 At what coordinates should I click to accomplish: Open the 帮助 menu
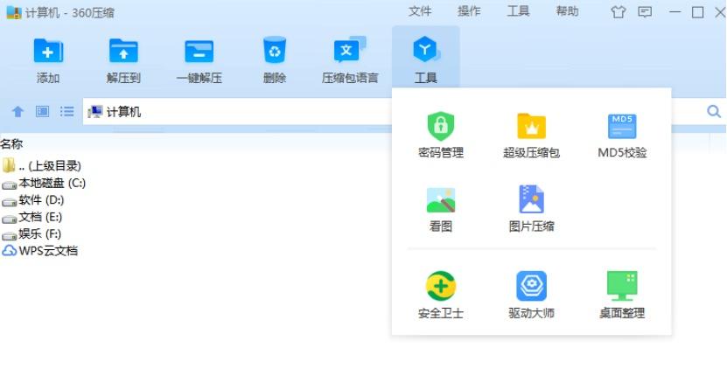coord(568,11)
